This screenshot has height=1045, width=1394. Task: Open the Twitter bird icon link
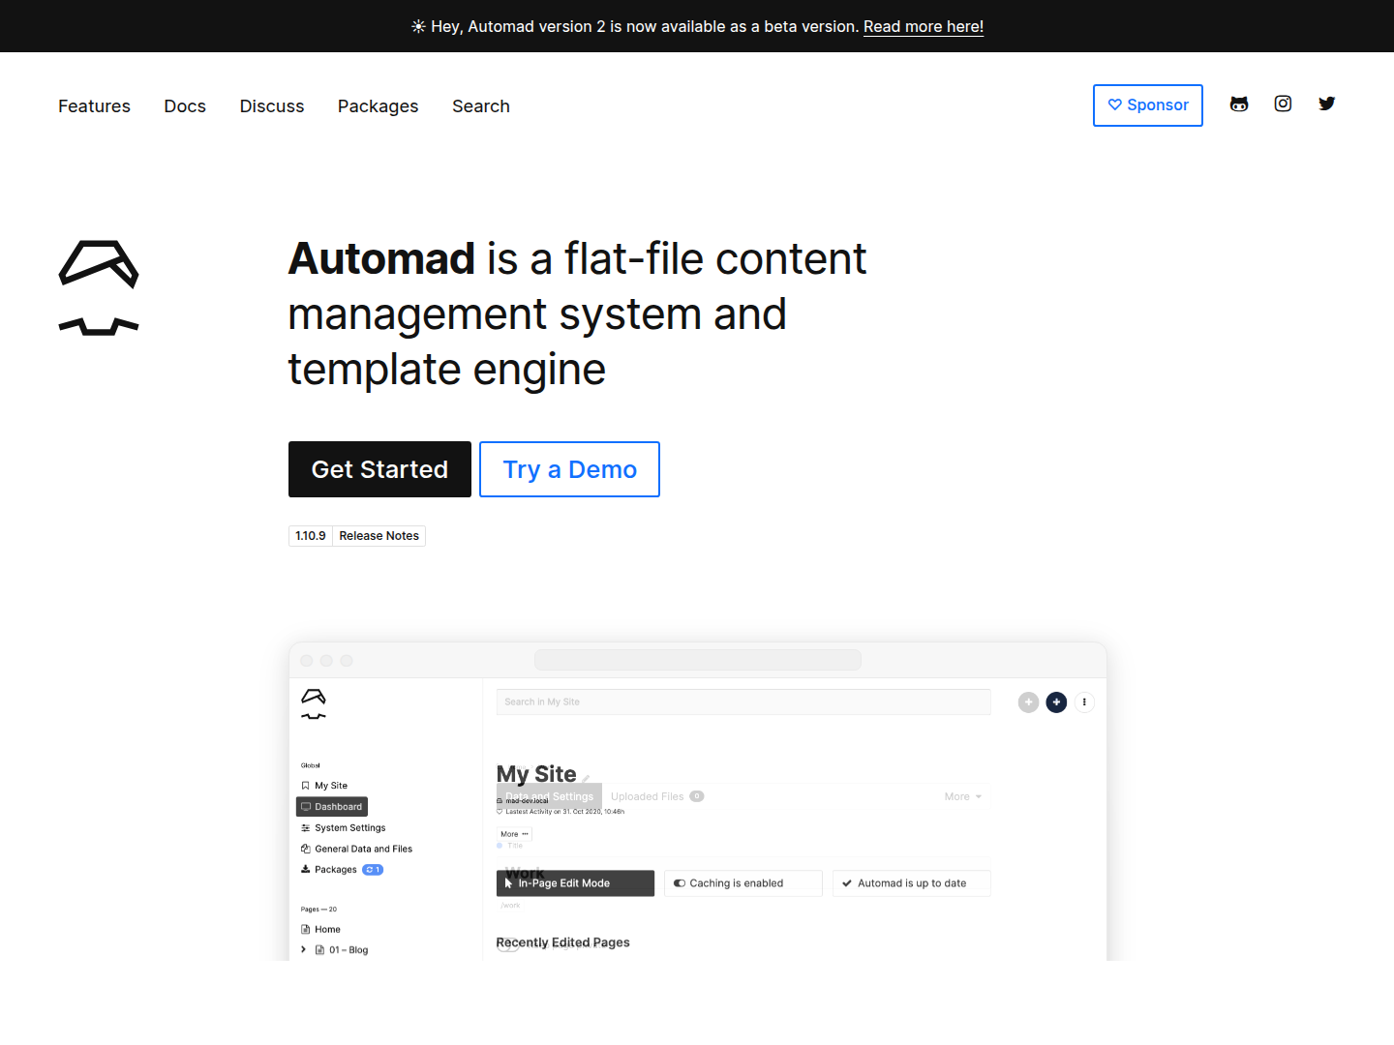click(x=1326, y=104)
